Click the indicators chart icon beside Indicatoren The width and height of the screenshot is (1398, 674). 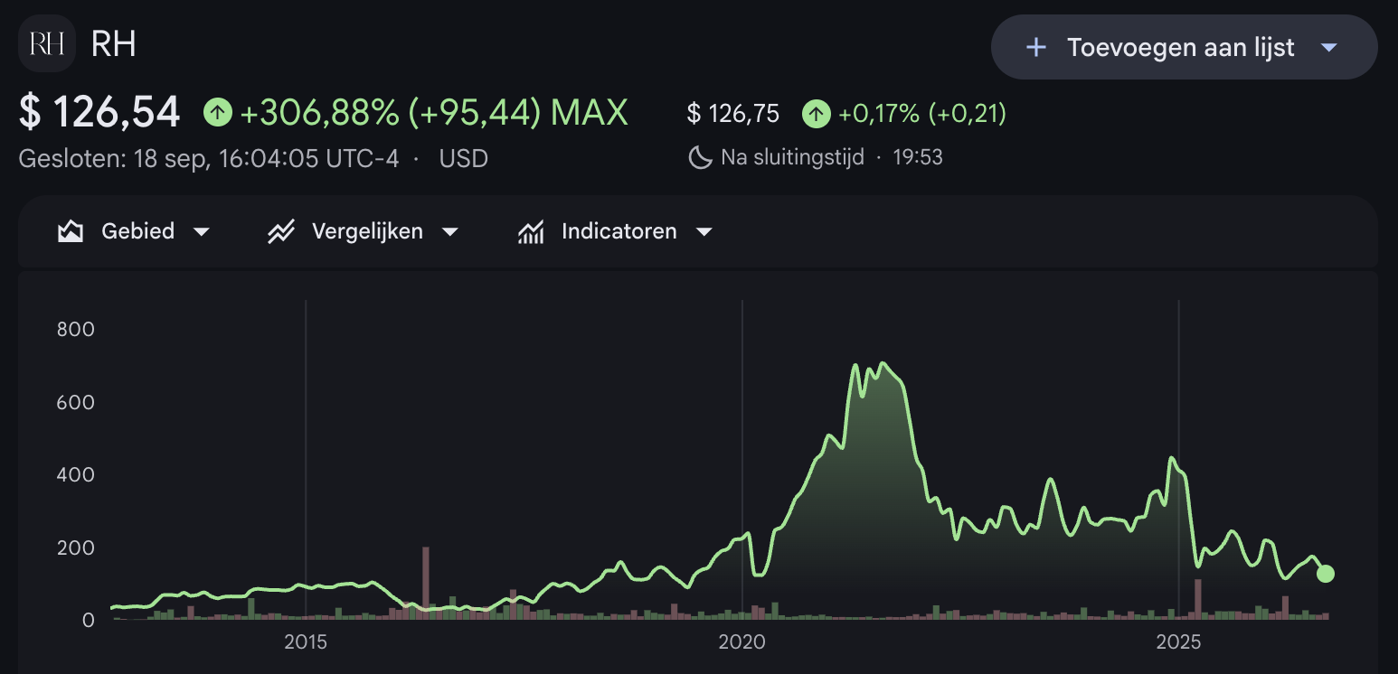[531, 232]
